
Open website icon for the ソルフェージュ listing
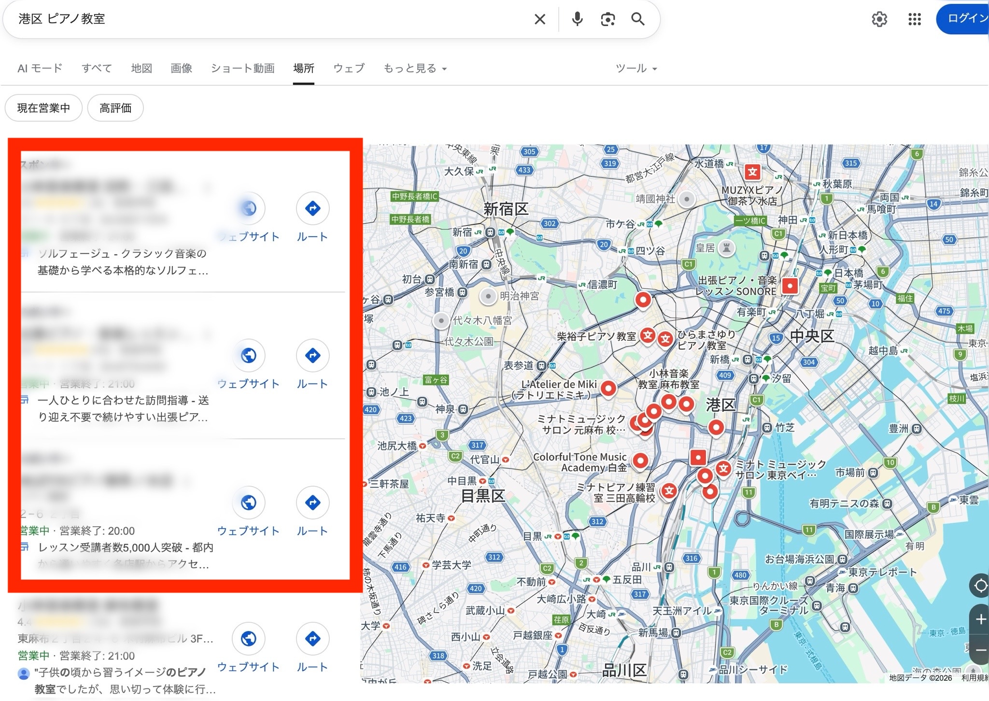pyautogui.click(x=249, y=209)
